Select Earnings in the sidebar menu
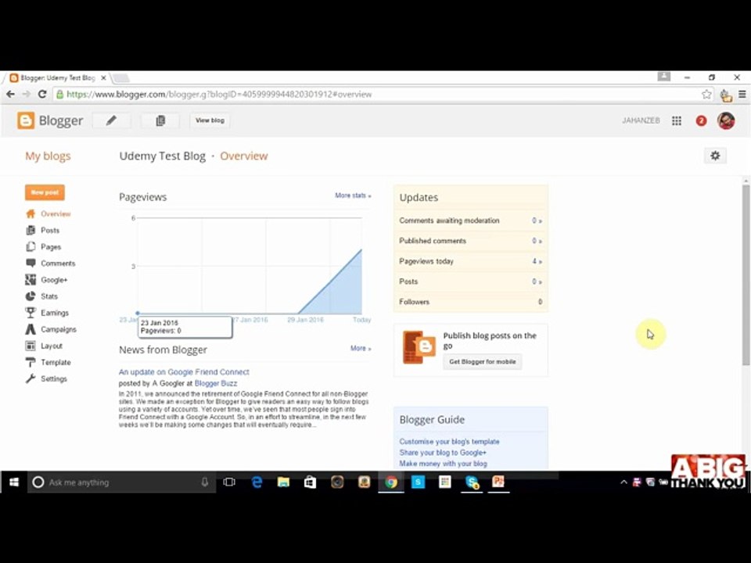The height and width of the screenshot is (563, 751). (x=55, y=313)
